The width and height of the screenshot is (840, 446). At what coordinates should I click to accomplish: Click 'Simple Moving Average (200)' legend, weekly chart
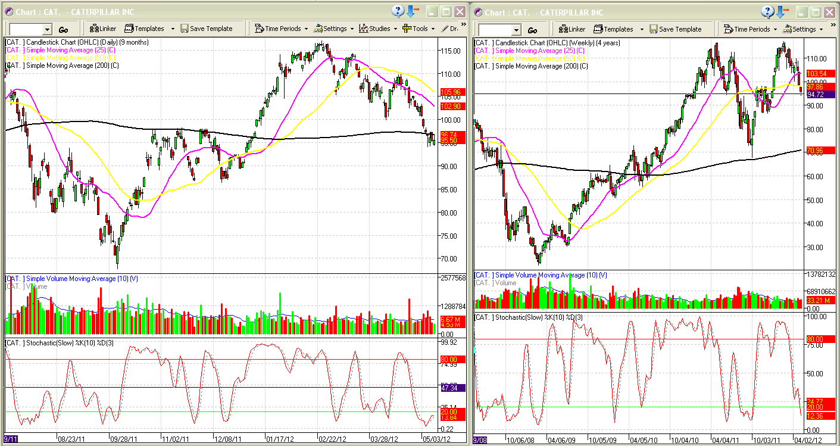coord(532,66)
